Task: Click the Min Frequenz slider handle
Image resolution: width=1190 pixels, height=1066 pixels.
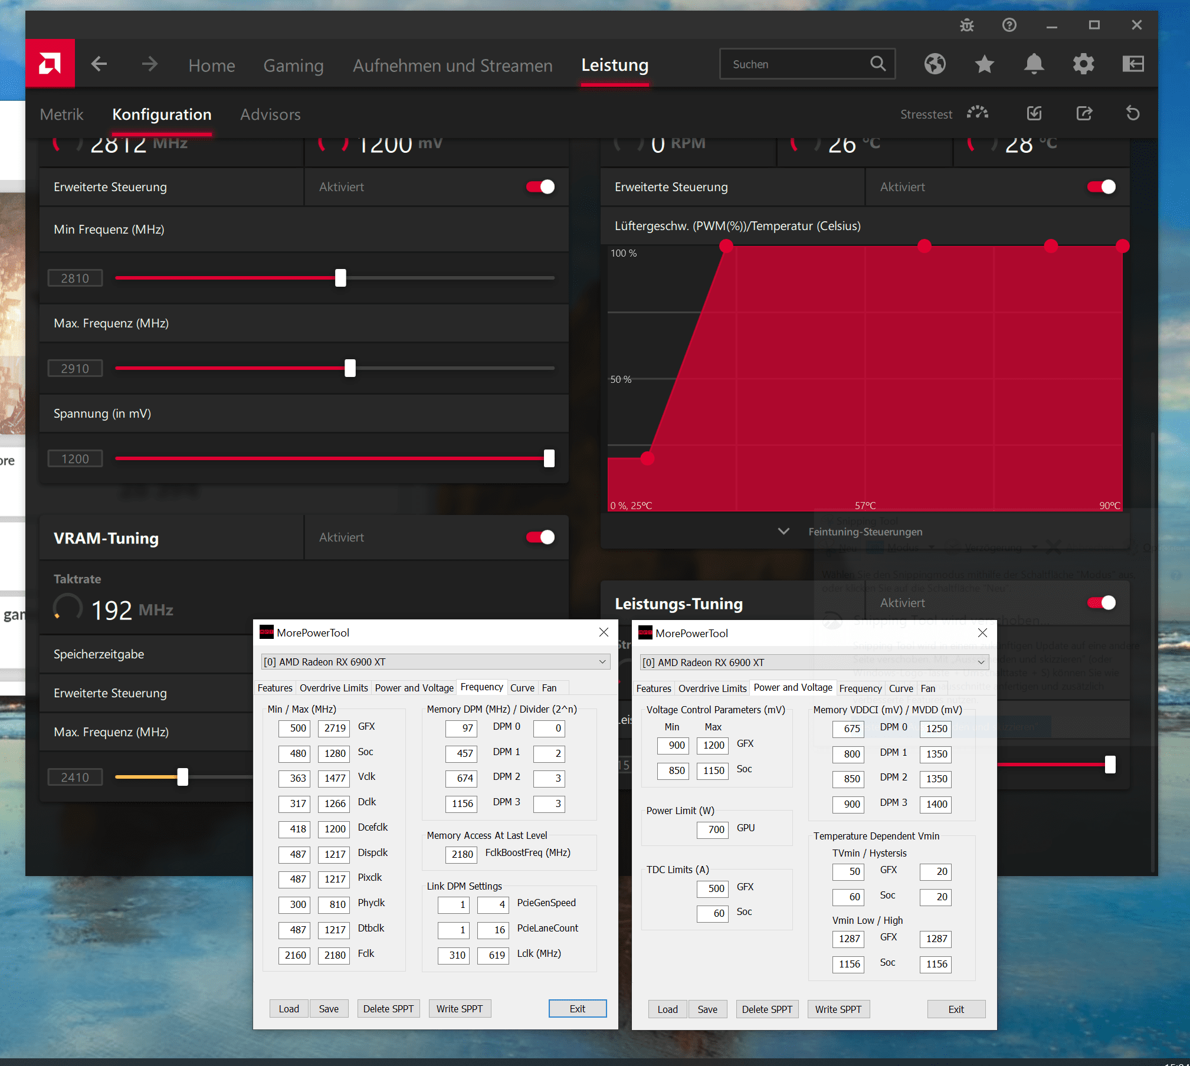Action: (x=340, y=278)
